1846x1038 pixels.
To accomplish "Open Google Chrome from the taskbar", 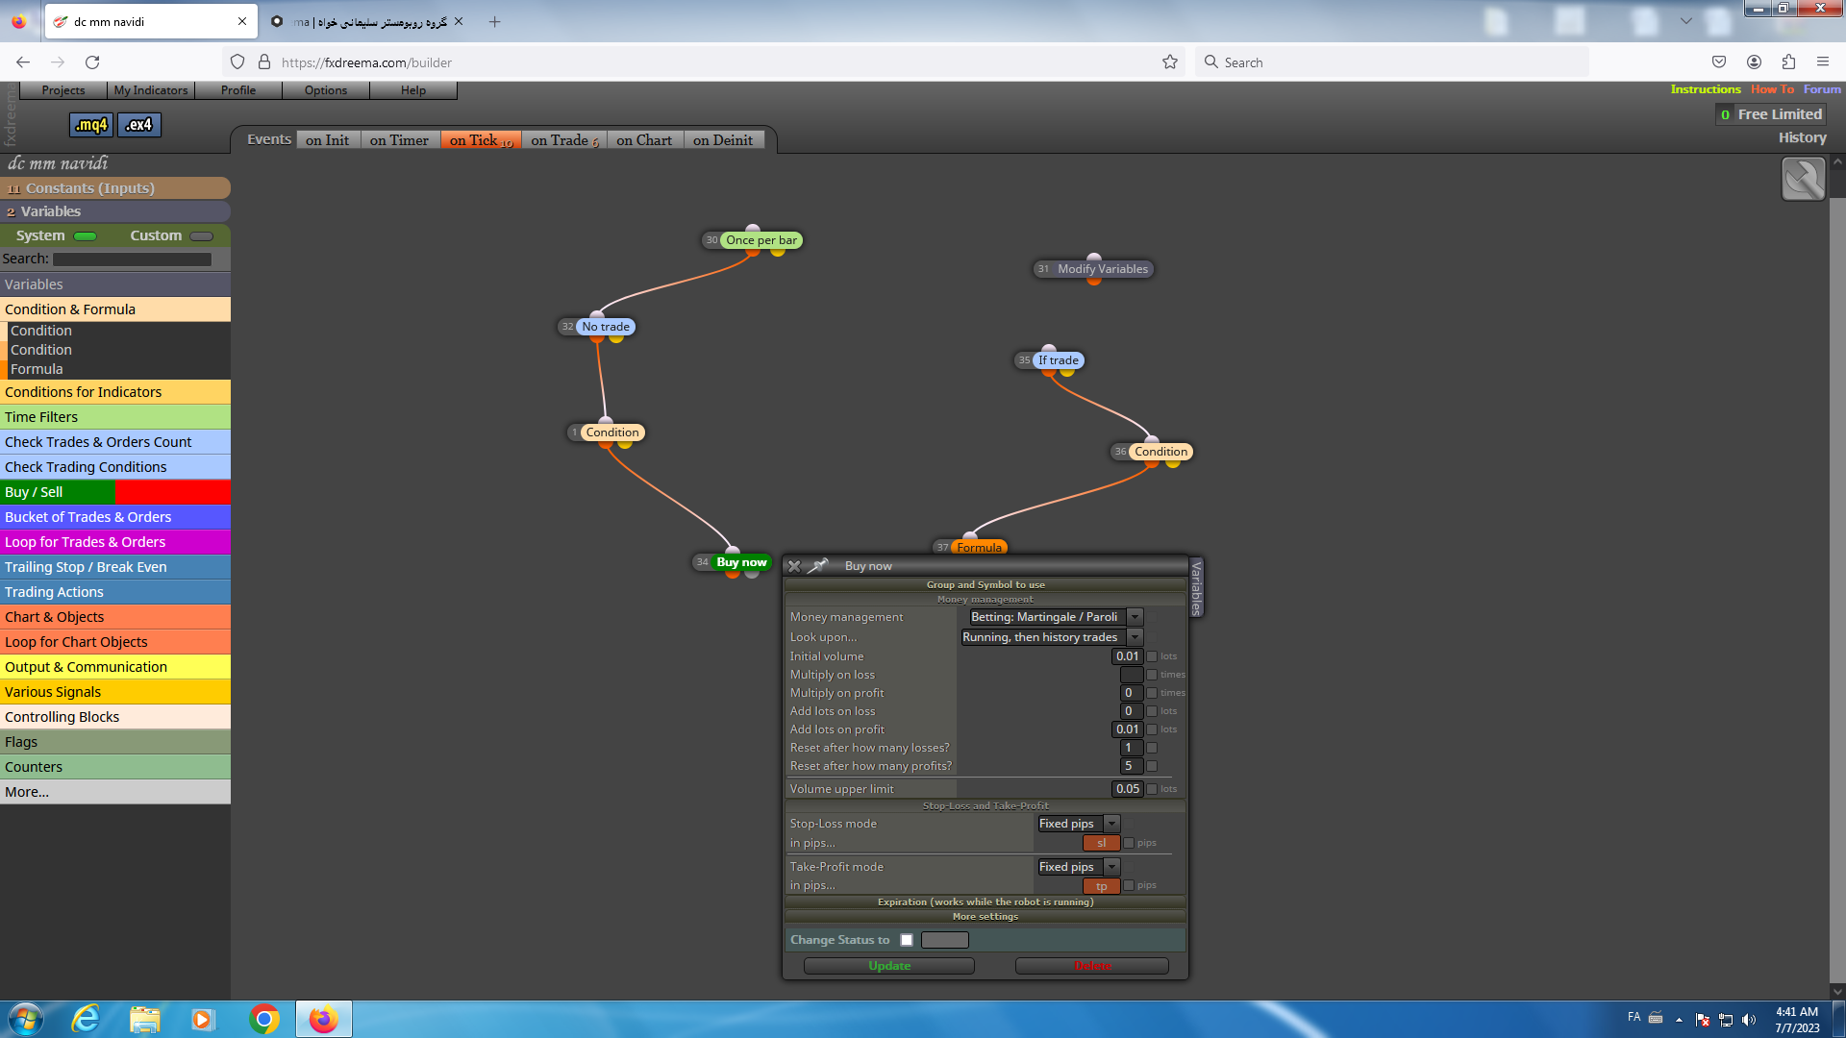I will click(x=264, y=1019).
